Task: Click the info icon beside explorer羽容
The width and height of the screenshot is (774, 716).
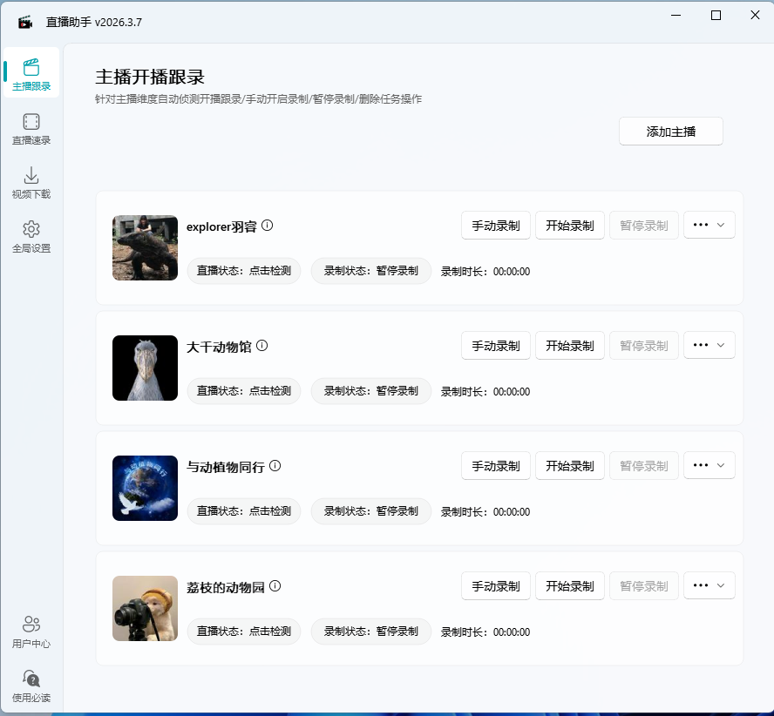Action: [267, 224]
